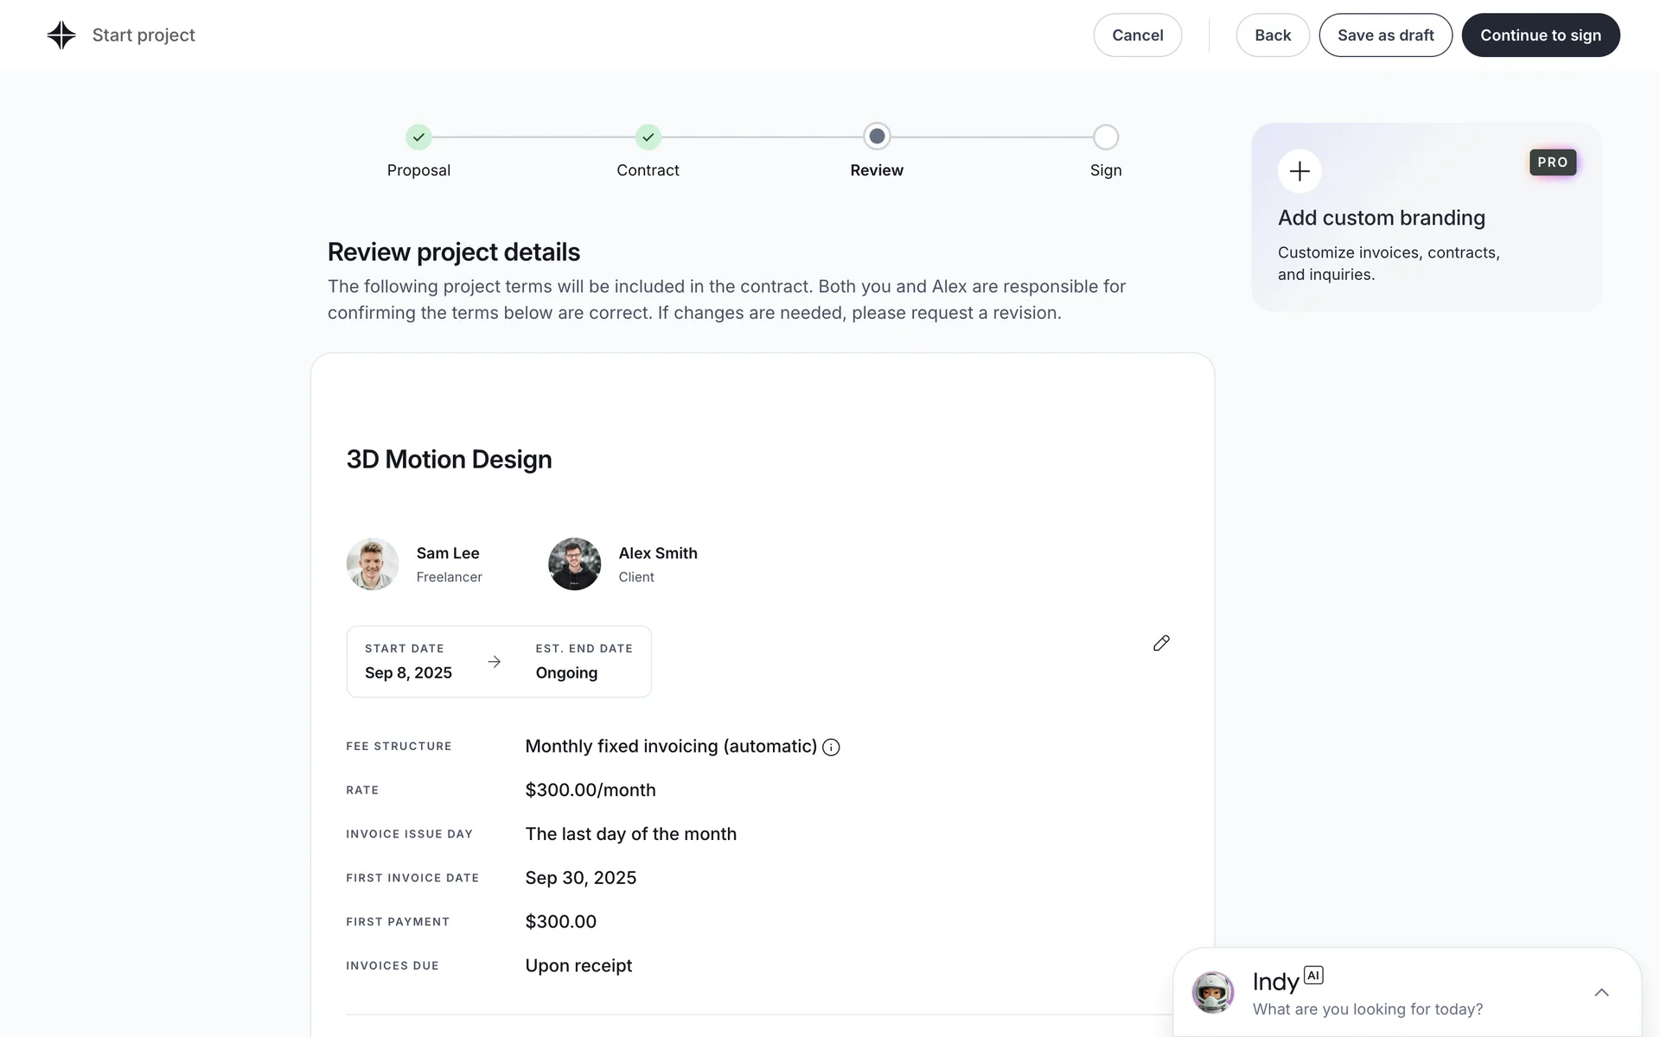
Task: Jump to the Sign step
Action: (1105, 137)
